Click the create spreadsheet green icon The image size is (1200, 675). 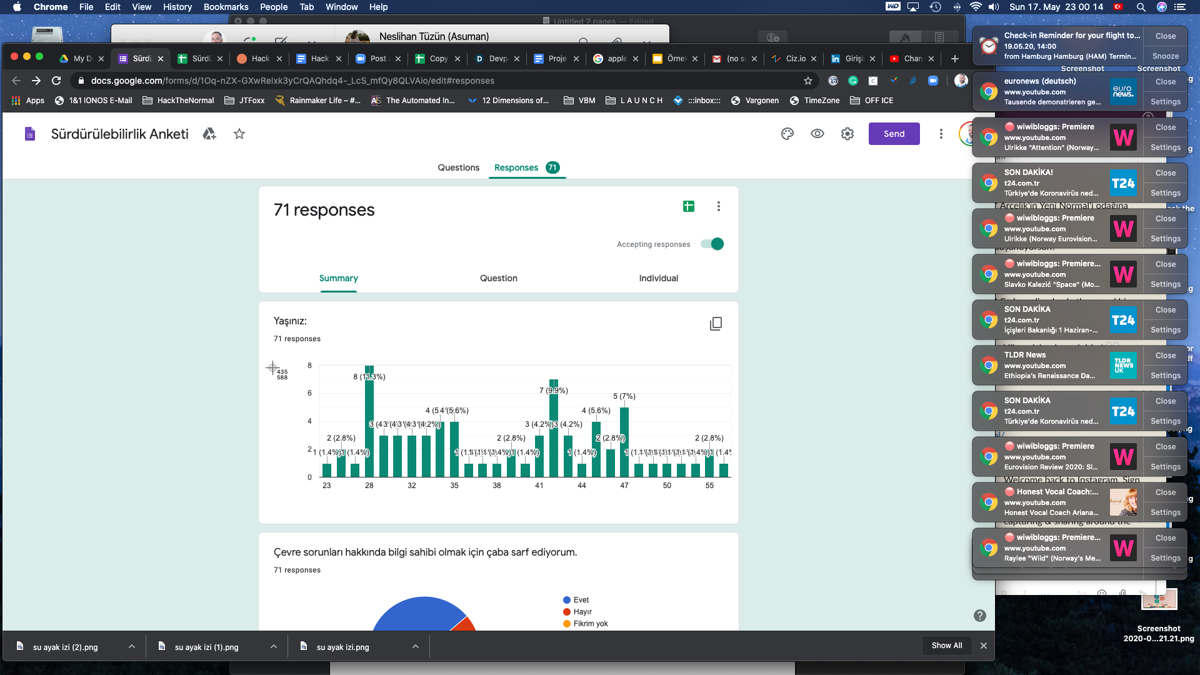coord(688,206)
